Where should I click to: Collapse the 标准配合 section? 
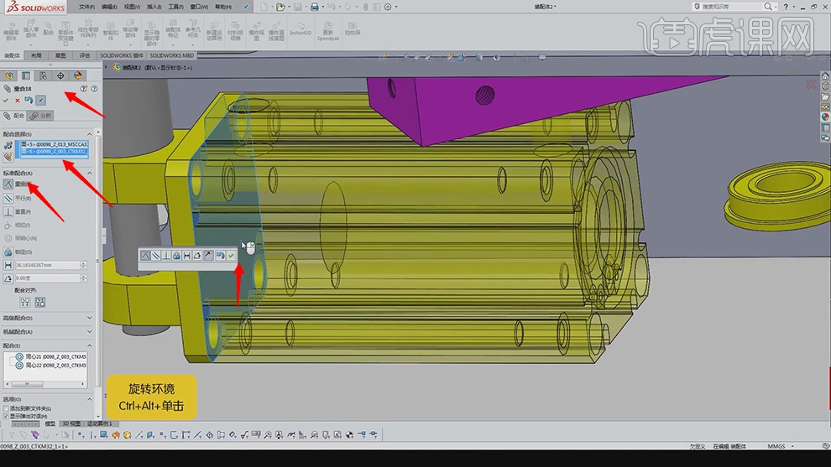(x=90, y=173)
